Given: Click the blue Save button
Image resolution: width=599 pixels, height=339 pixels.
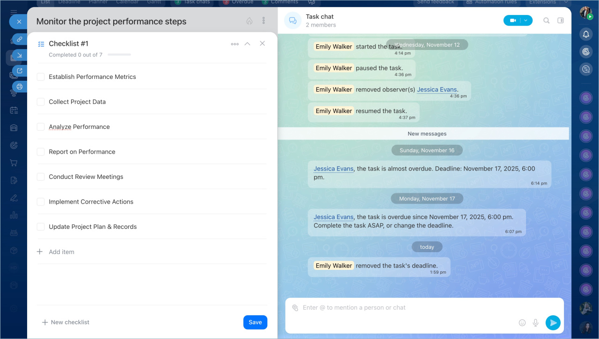Looking at the screenshot, I should pos(255,322).
